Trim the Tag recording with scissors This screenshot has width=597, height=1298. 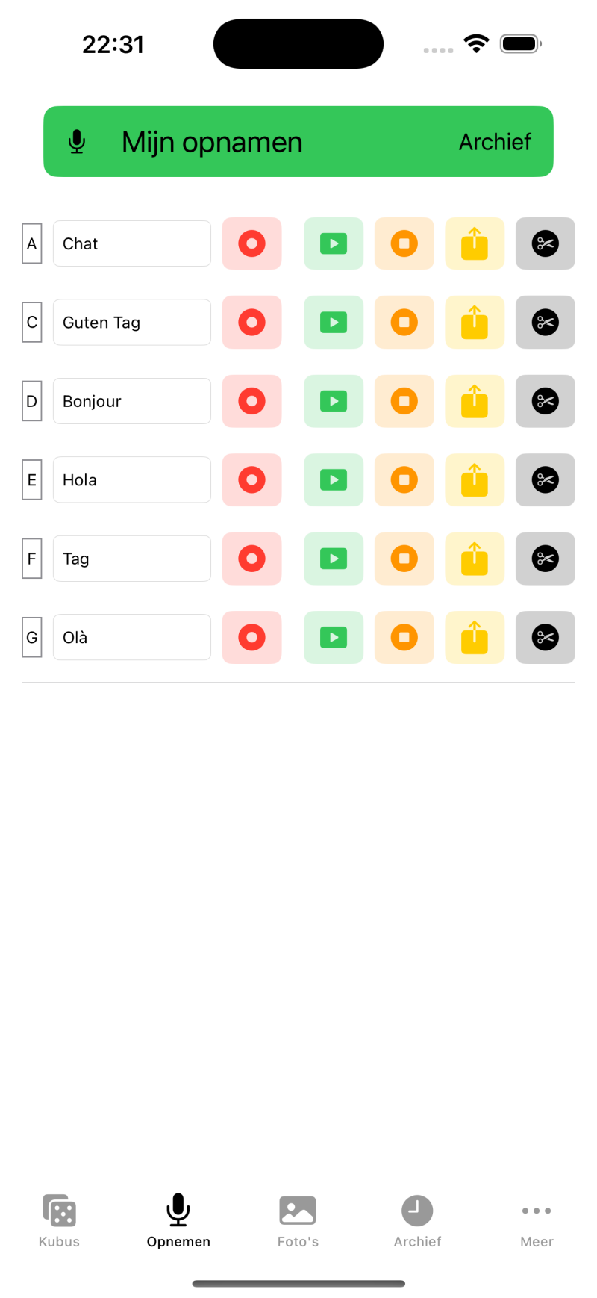[545, 559]
